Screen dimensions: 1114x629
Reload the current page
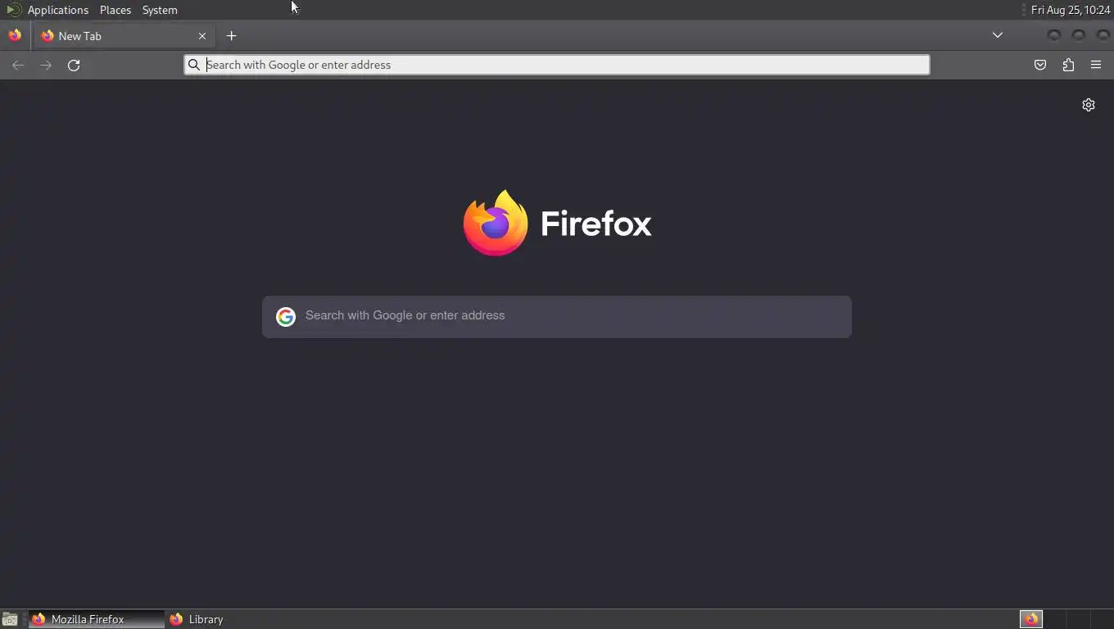pyautogui.click(x=74, y=66)
